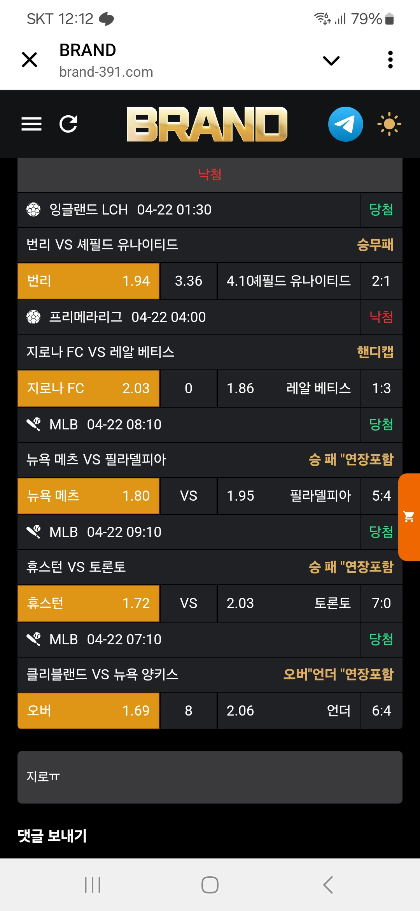The width and height of the screenshot is (420, 911).
Task: Open the orange shopping cart tab
Action: point(409,517)
